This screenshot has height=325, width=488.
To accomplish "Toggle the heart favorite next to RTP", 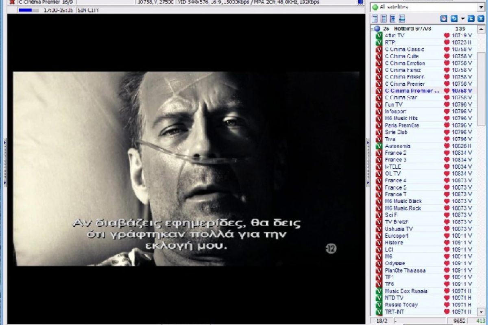I will point(446,42).
